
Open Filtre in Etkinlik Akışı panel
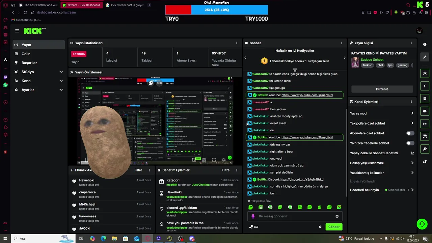tap(138, 170)
